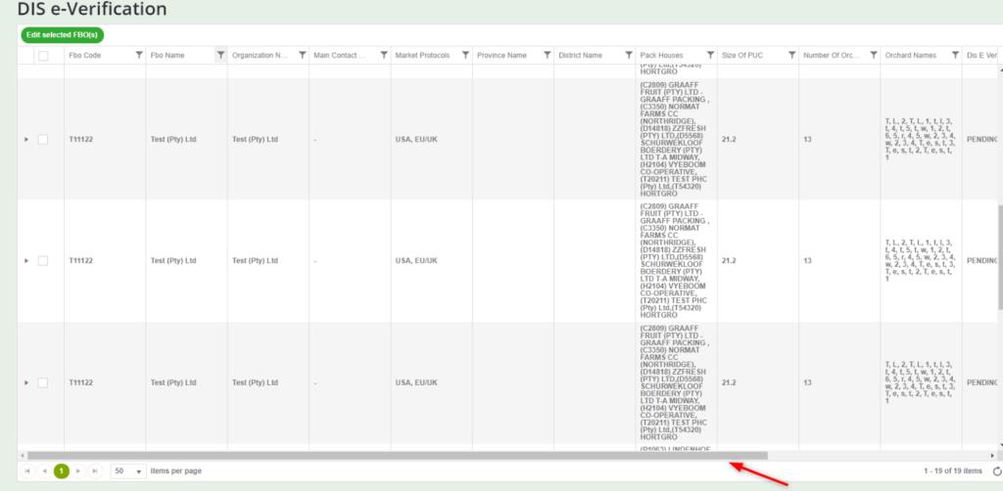Open filter for Fbo Code column

click(x=139, y=56)
